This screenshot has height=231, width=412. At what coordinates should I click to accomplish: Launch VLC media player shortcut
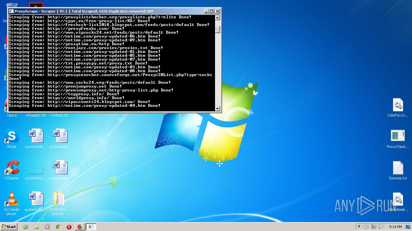12,203
